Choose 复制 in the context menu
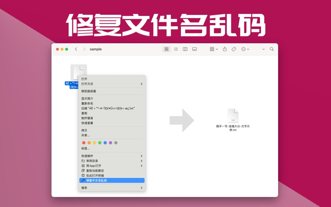 [112, 113]
